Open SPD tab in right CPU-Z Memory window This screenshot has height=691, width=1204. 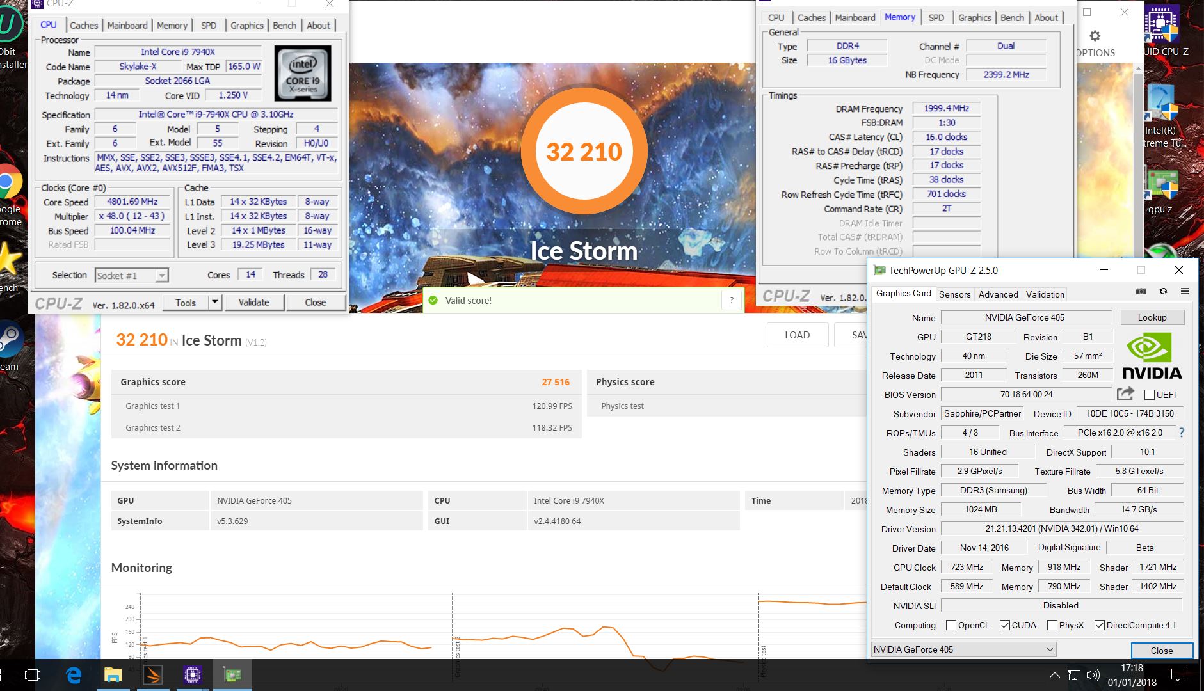[936, 17]
